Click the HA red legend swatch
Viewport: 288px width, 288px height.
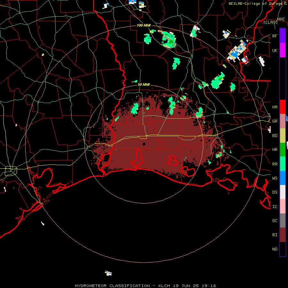point(283,107)
